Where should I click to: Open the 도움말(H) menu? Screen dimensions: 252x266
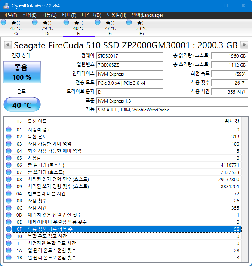point(116,15)
